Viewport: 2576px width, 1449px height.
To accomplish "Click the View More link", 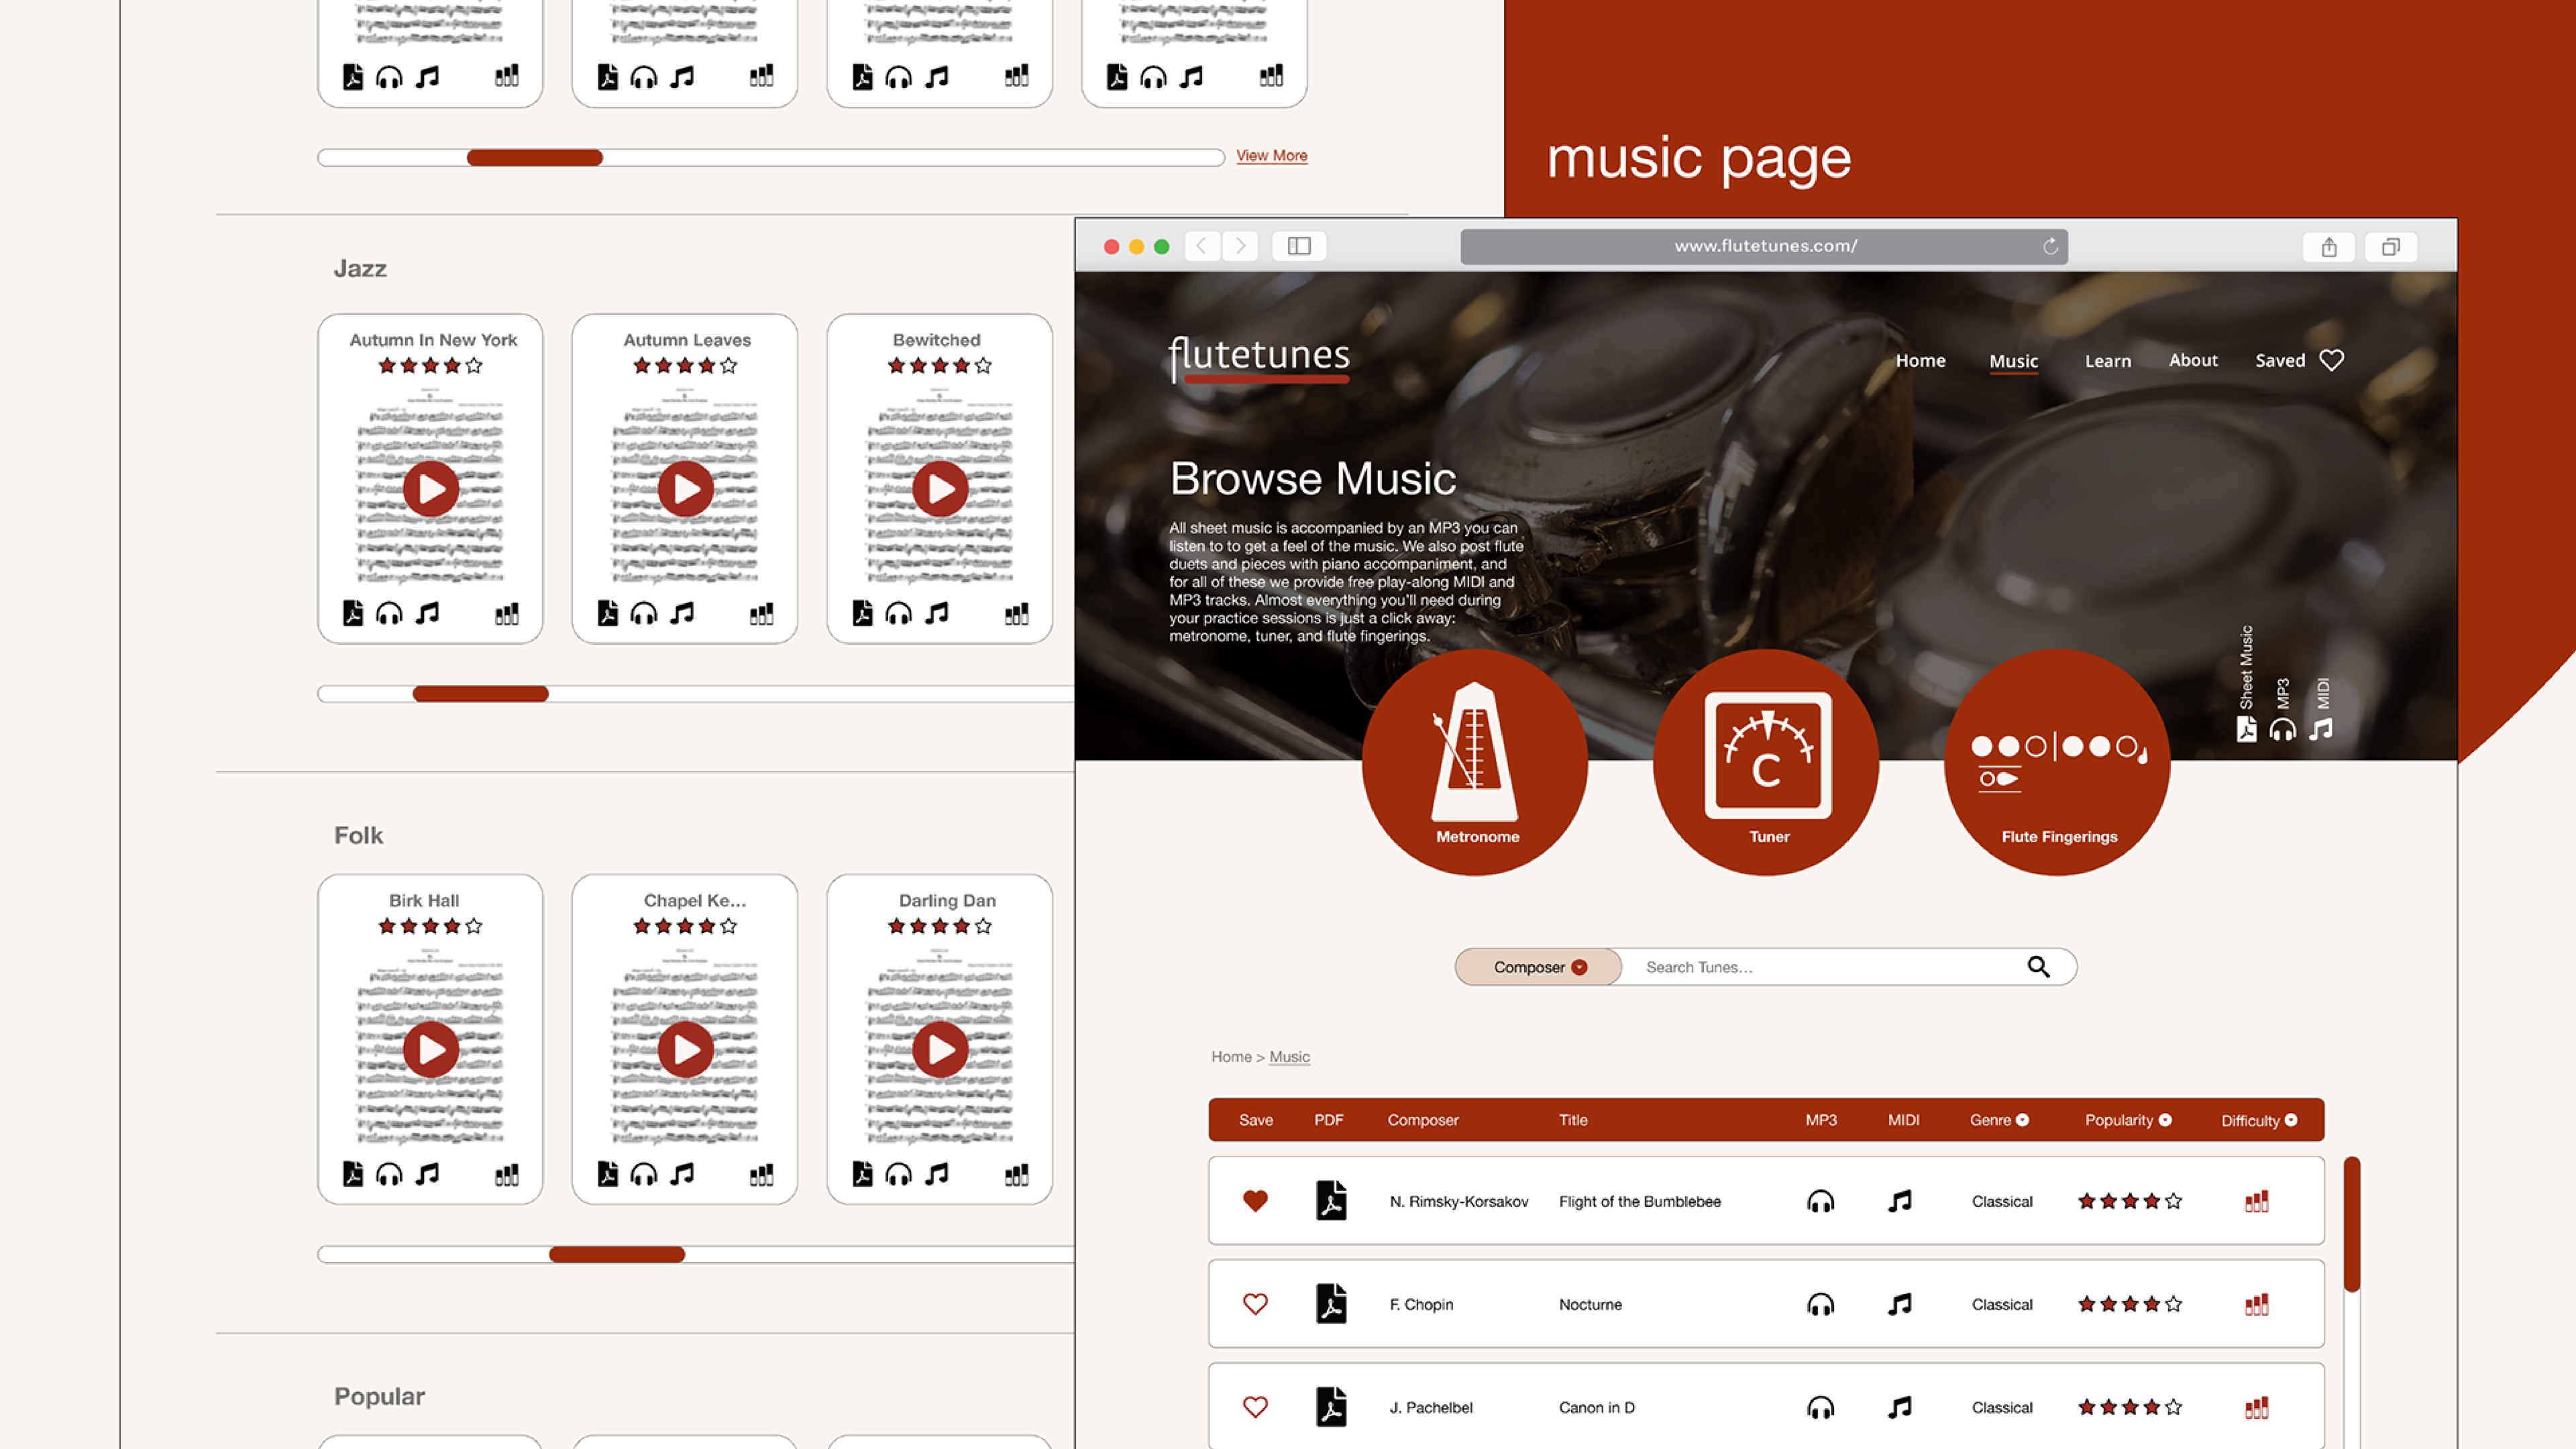I will pos(1271,155).
